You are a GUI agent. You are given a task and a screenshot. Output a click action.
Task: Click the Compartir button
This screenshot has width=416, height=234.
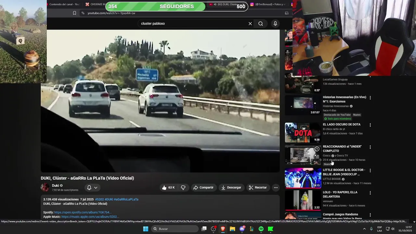[203, 188]
